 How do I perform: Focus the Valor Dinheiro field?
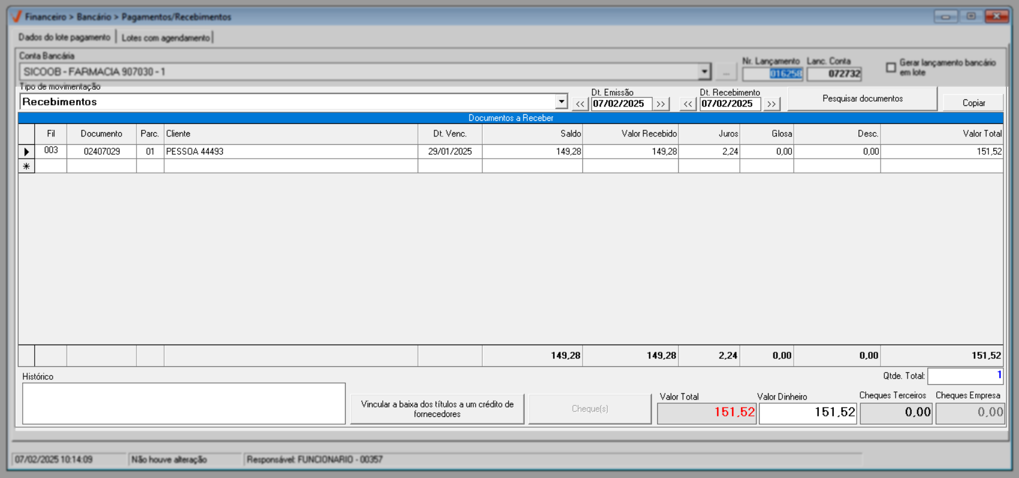[x=808, y=413]
